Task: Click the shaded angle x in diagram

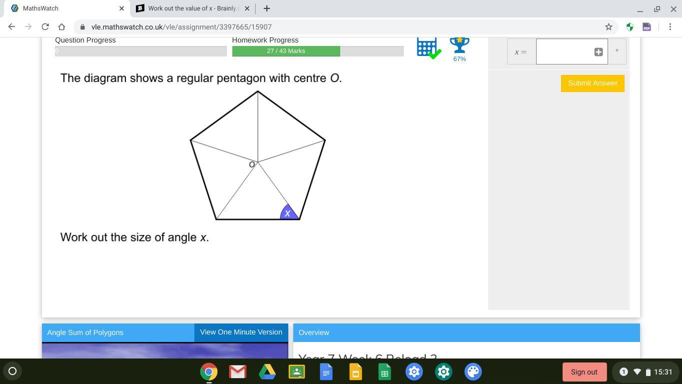Action: pyautogui.click(x=289, y=212)
